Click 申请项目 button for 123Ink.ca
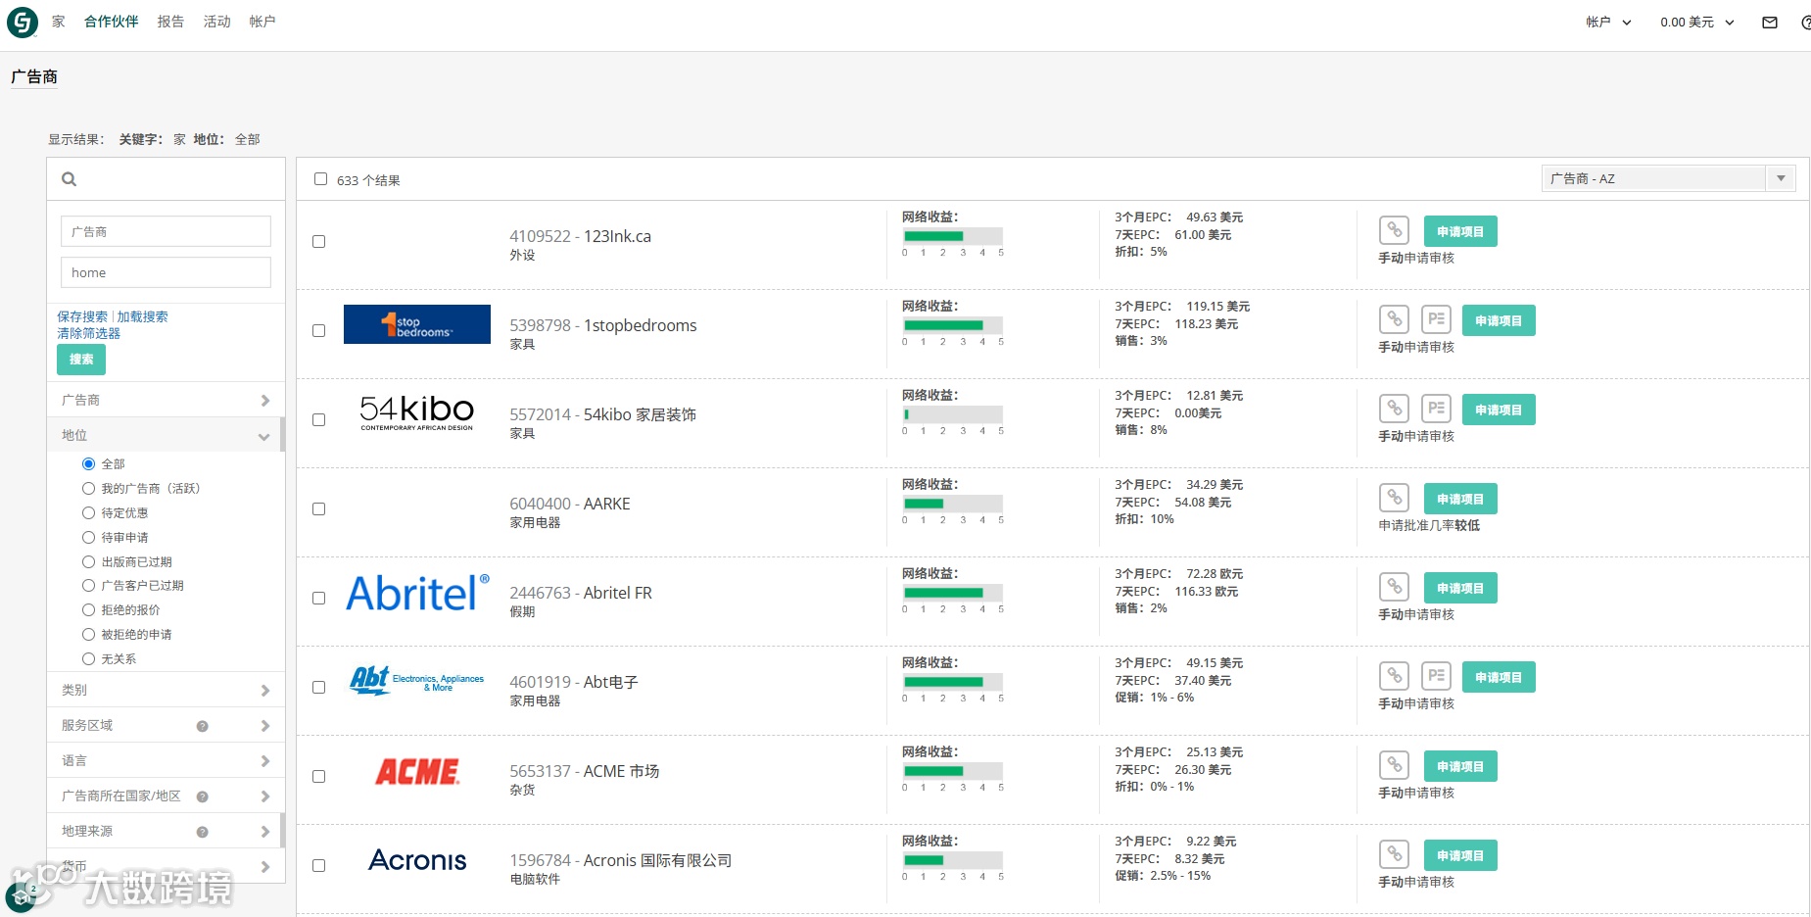This screenshot has width=1811, height=917. (x=1460, y=231)
